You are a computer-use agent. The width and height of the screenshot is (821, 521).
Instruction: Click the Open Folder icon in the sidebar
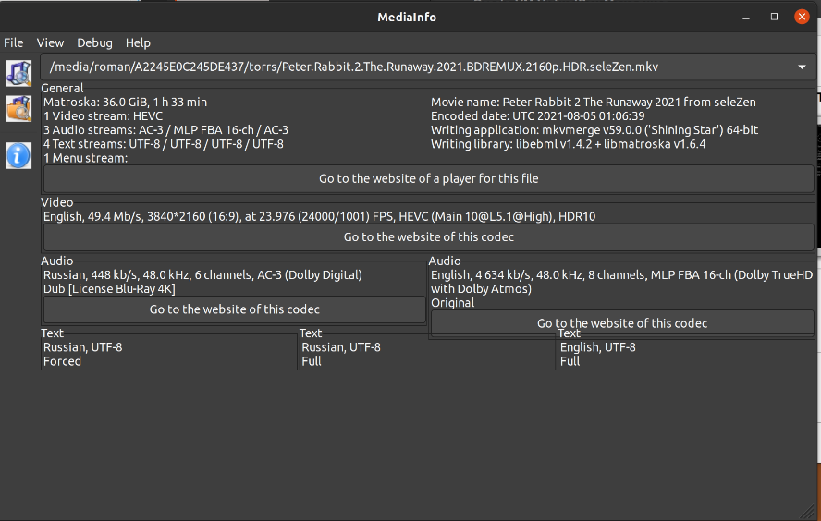pyautogui.click(x=18, y=108)
